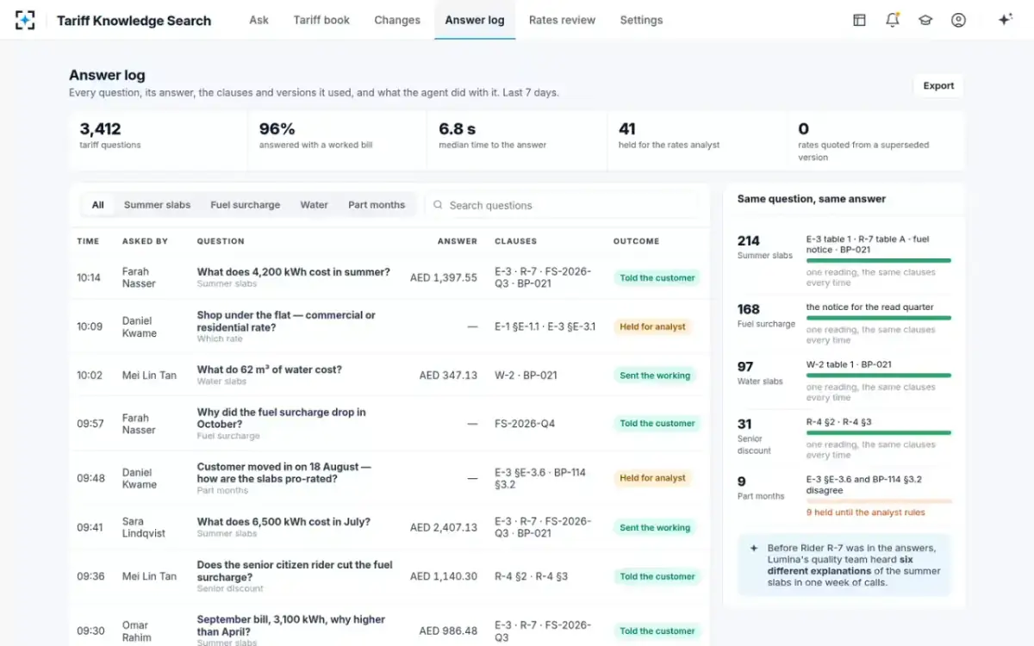Screen dimensions: 1034x646
Task: Click the magnifier icon in search box
Action: click(x=438, y=205)
